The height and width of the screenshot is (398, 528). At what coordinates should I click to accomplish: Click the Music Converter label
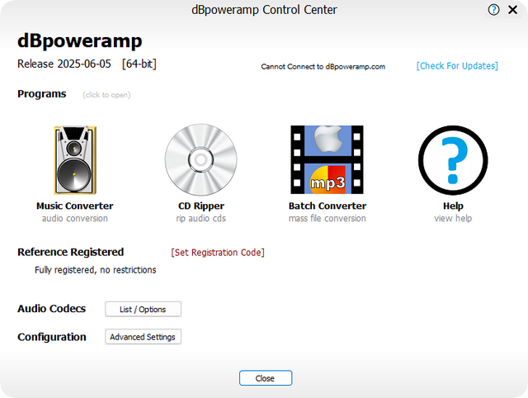pos(75,206)
